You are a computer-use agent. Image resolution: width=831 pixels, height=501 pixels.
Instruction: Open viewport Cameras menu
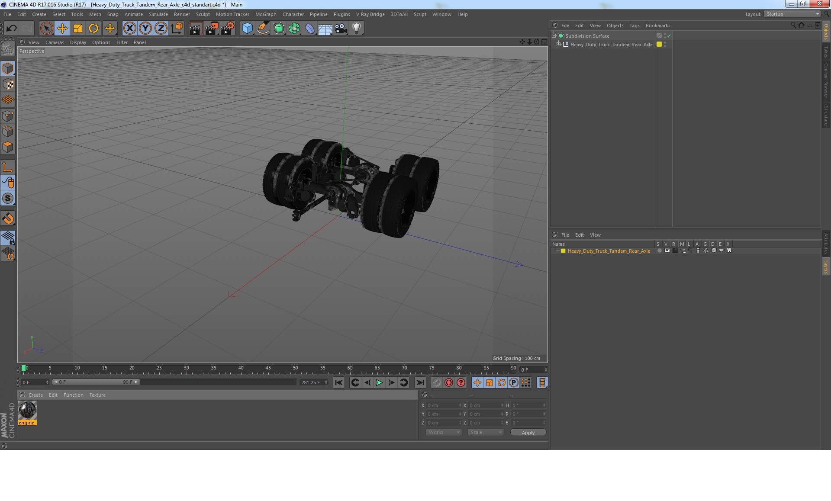55,42
